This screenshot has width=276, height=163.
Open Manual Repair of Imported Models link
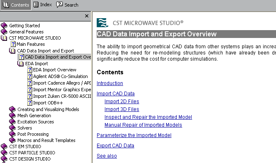click(x=143, y=125)
